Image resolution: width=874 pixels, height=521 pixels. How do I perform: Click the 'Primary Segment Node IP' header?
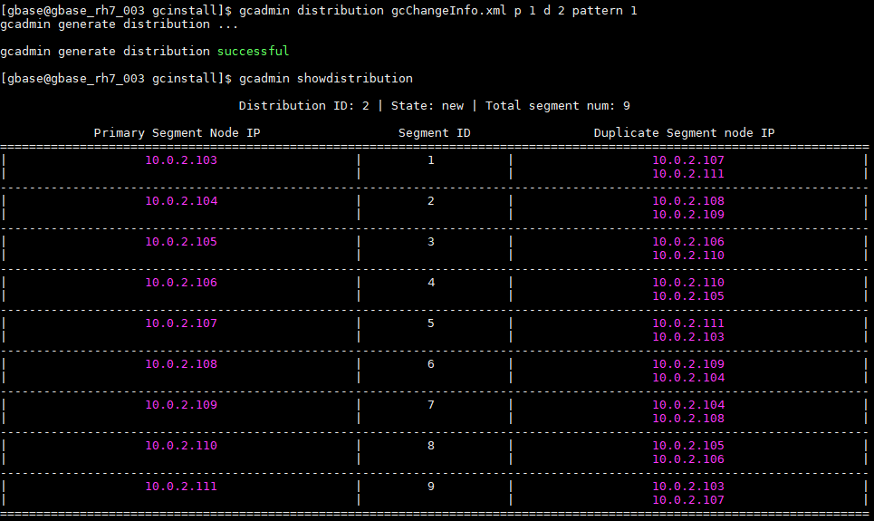[178, 133]
